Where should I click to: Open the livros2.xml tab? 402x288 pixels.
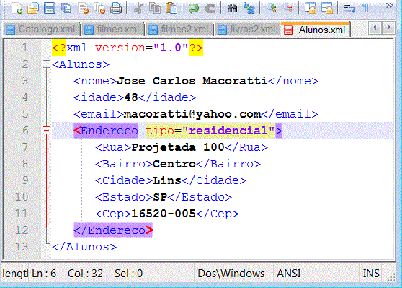point(247,30)
